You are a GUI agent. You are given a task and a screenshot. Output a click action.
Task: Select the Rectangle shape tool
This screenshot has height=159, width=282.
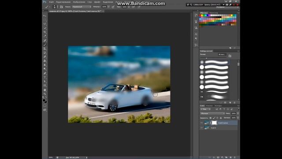pos(45,86)
